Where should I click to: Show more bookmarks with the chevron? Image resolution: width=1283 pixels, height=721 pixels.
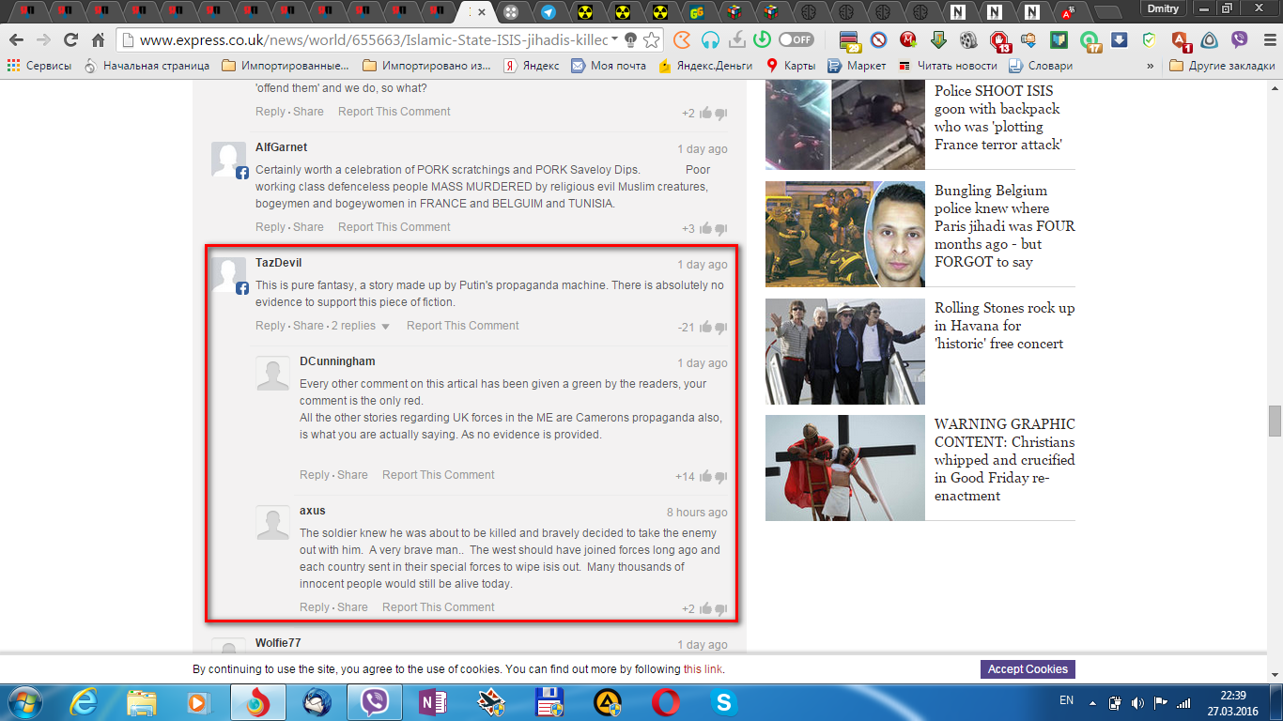(x=1151, y=66)
